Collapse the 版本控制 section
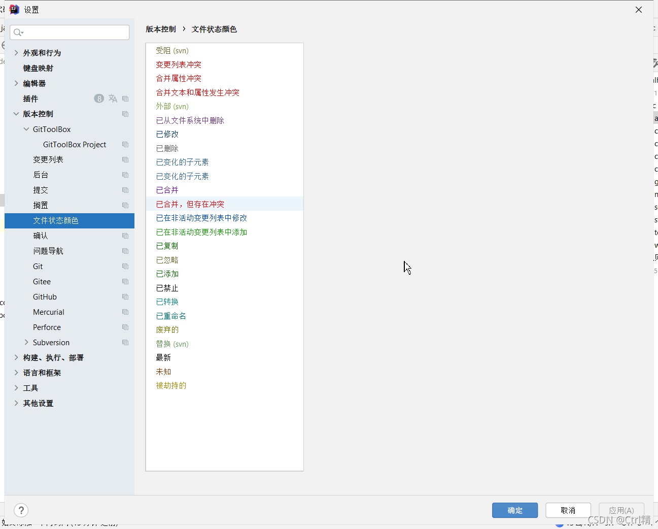This screenshot has height=529, width=658. (x=16, y=114)
